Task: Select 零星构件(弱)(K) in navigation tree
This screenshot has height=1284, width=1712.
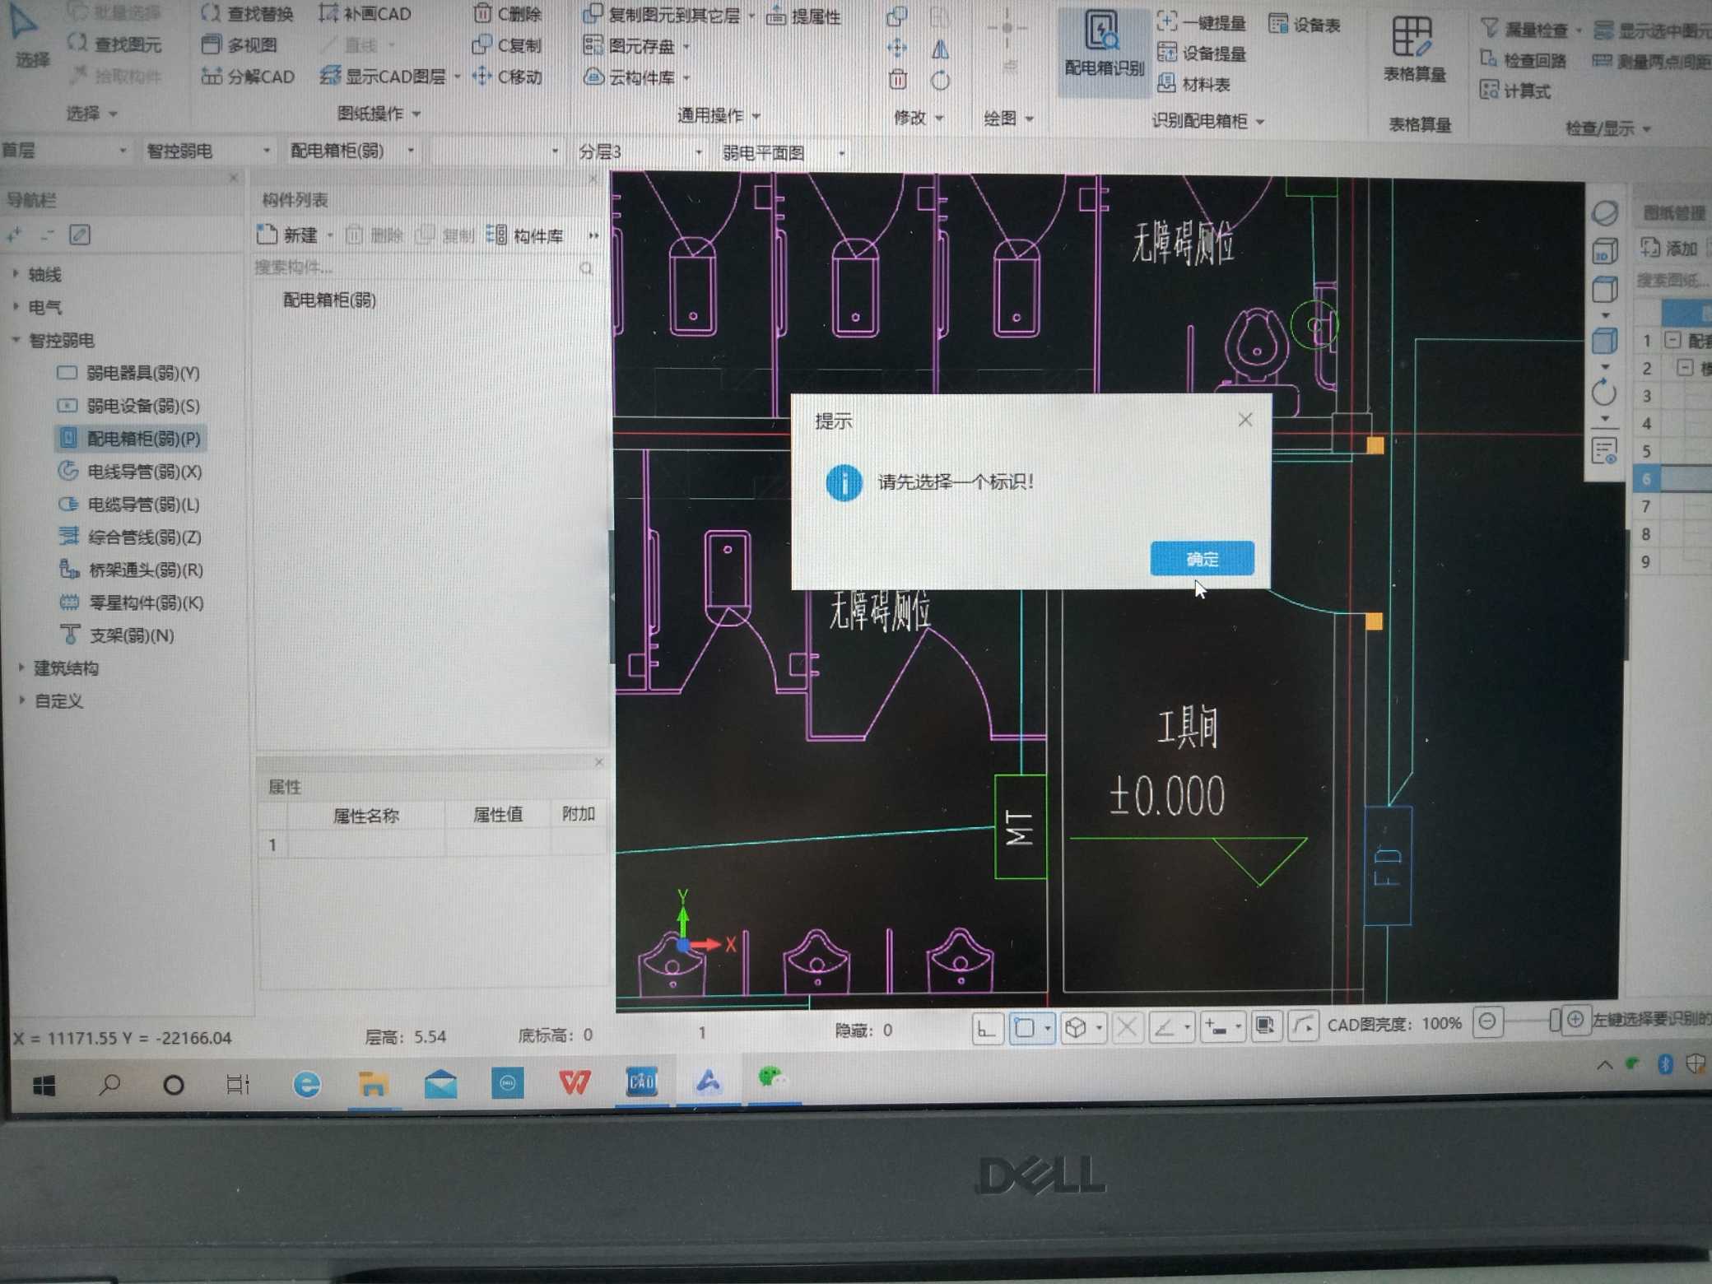Action: pyautogui.click(x=132, y=602)
